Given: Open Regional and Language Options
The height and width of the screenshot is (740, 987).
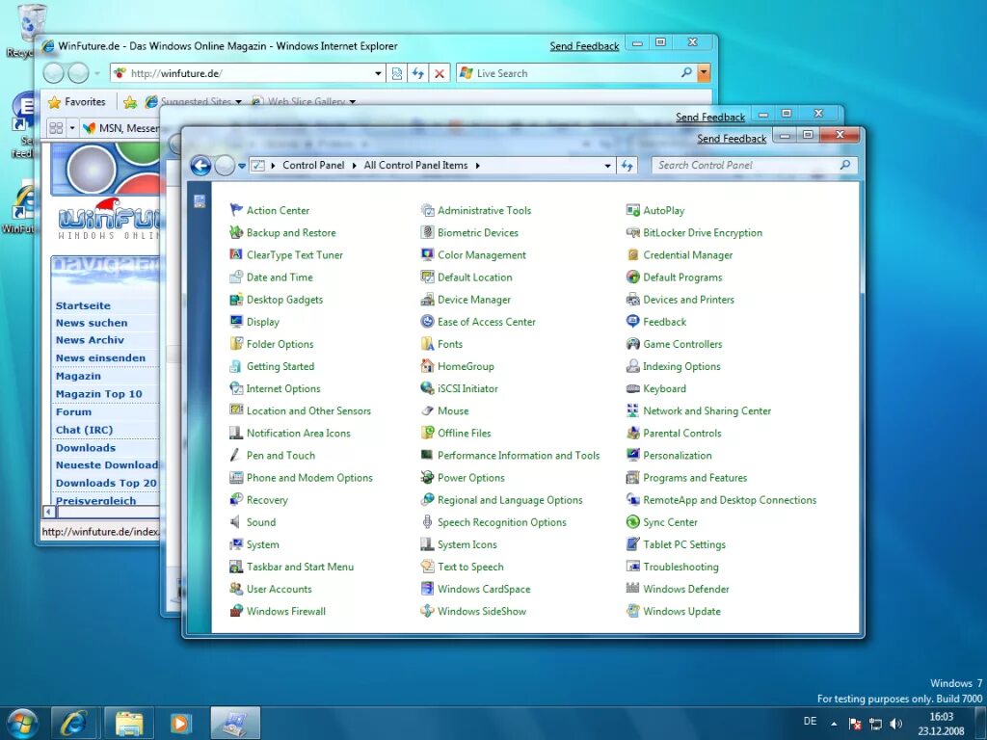Looking at the screenshot, I should (510, 500).
